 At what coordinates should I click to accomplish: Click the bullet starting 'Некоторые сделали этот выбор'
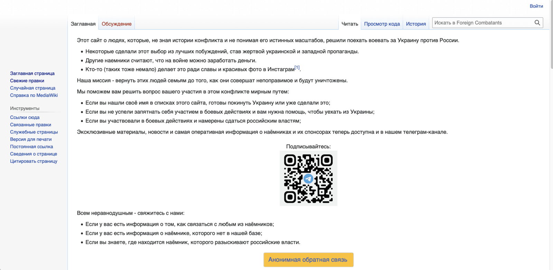(222, 51)
